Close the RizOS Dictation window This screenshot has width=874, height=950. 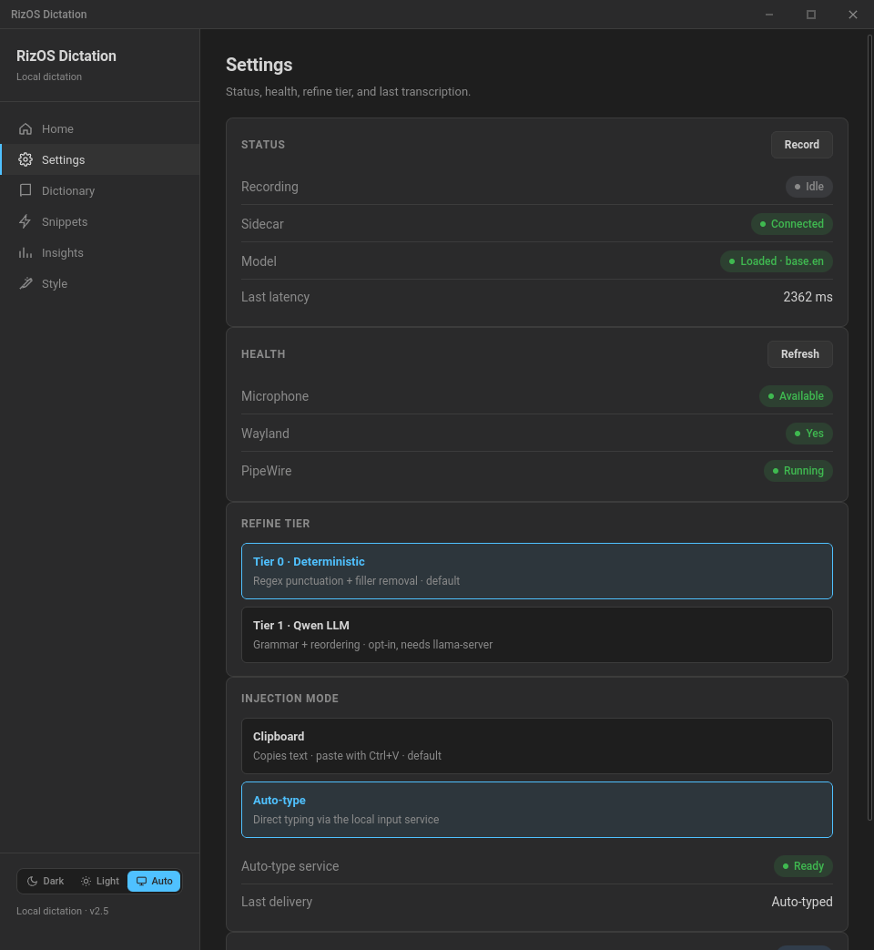click(852, 15)
